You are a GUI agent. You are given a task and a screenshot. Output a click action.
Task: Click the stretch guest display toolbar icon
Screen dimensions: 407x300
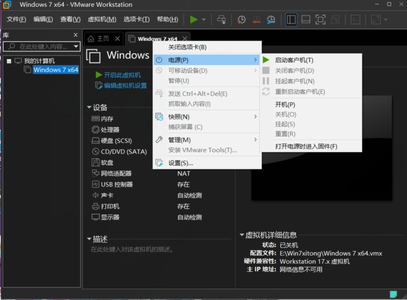(x=376, y=19)
